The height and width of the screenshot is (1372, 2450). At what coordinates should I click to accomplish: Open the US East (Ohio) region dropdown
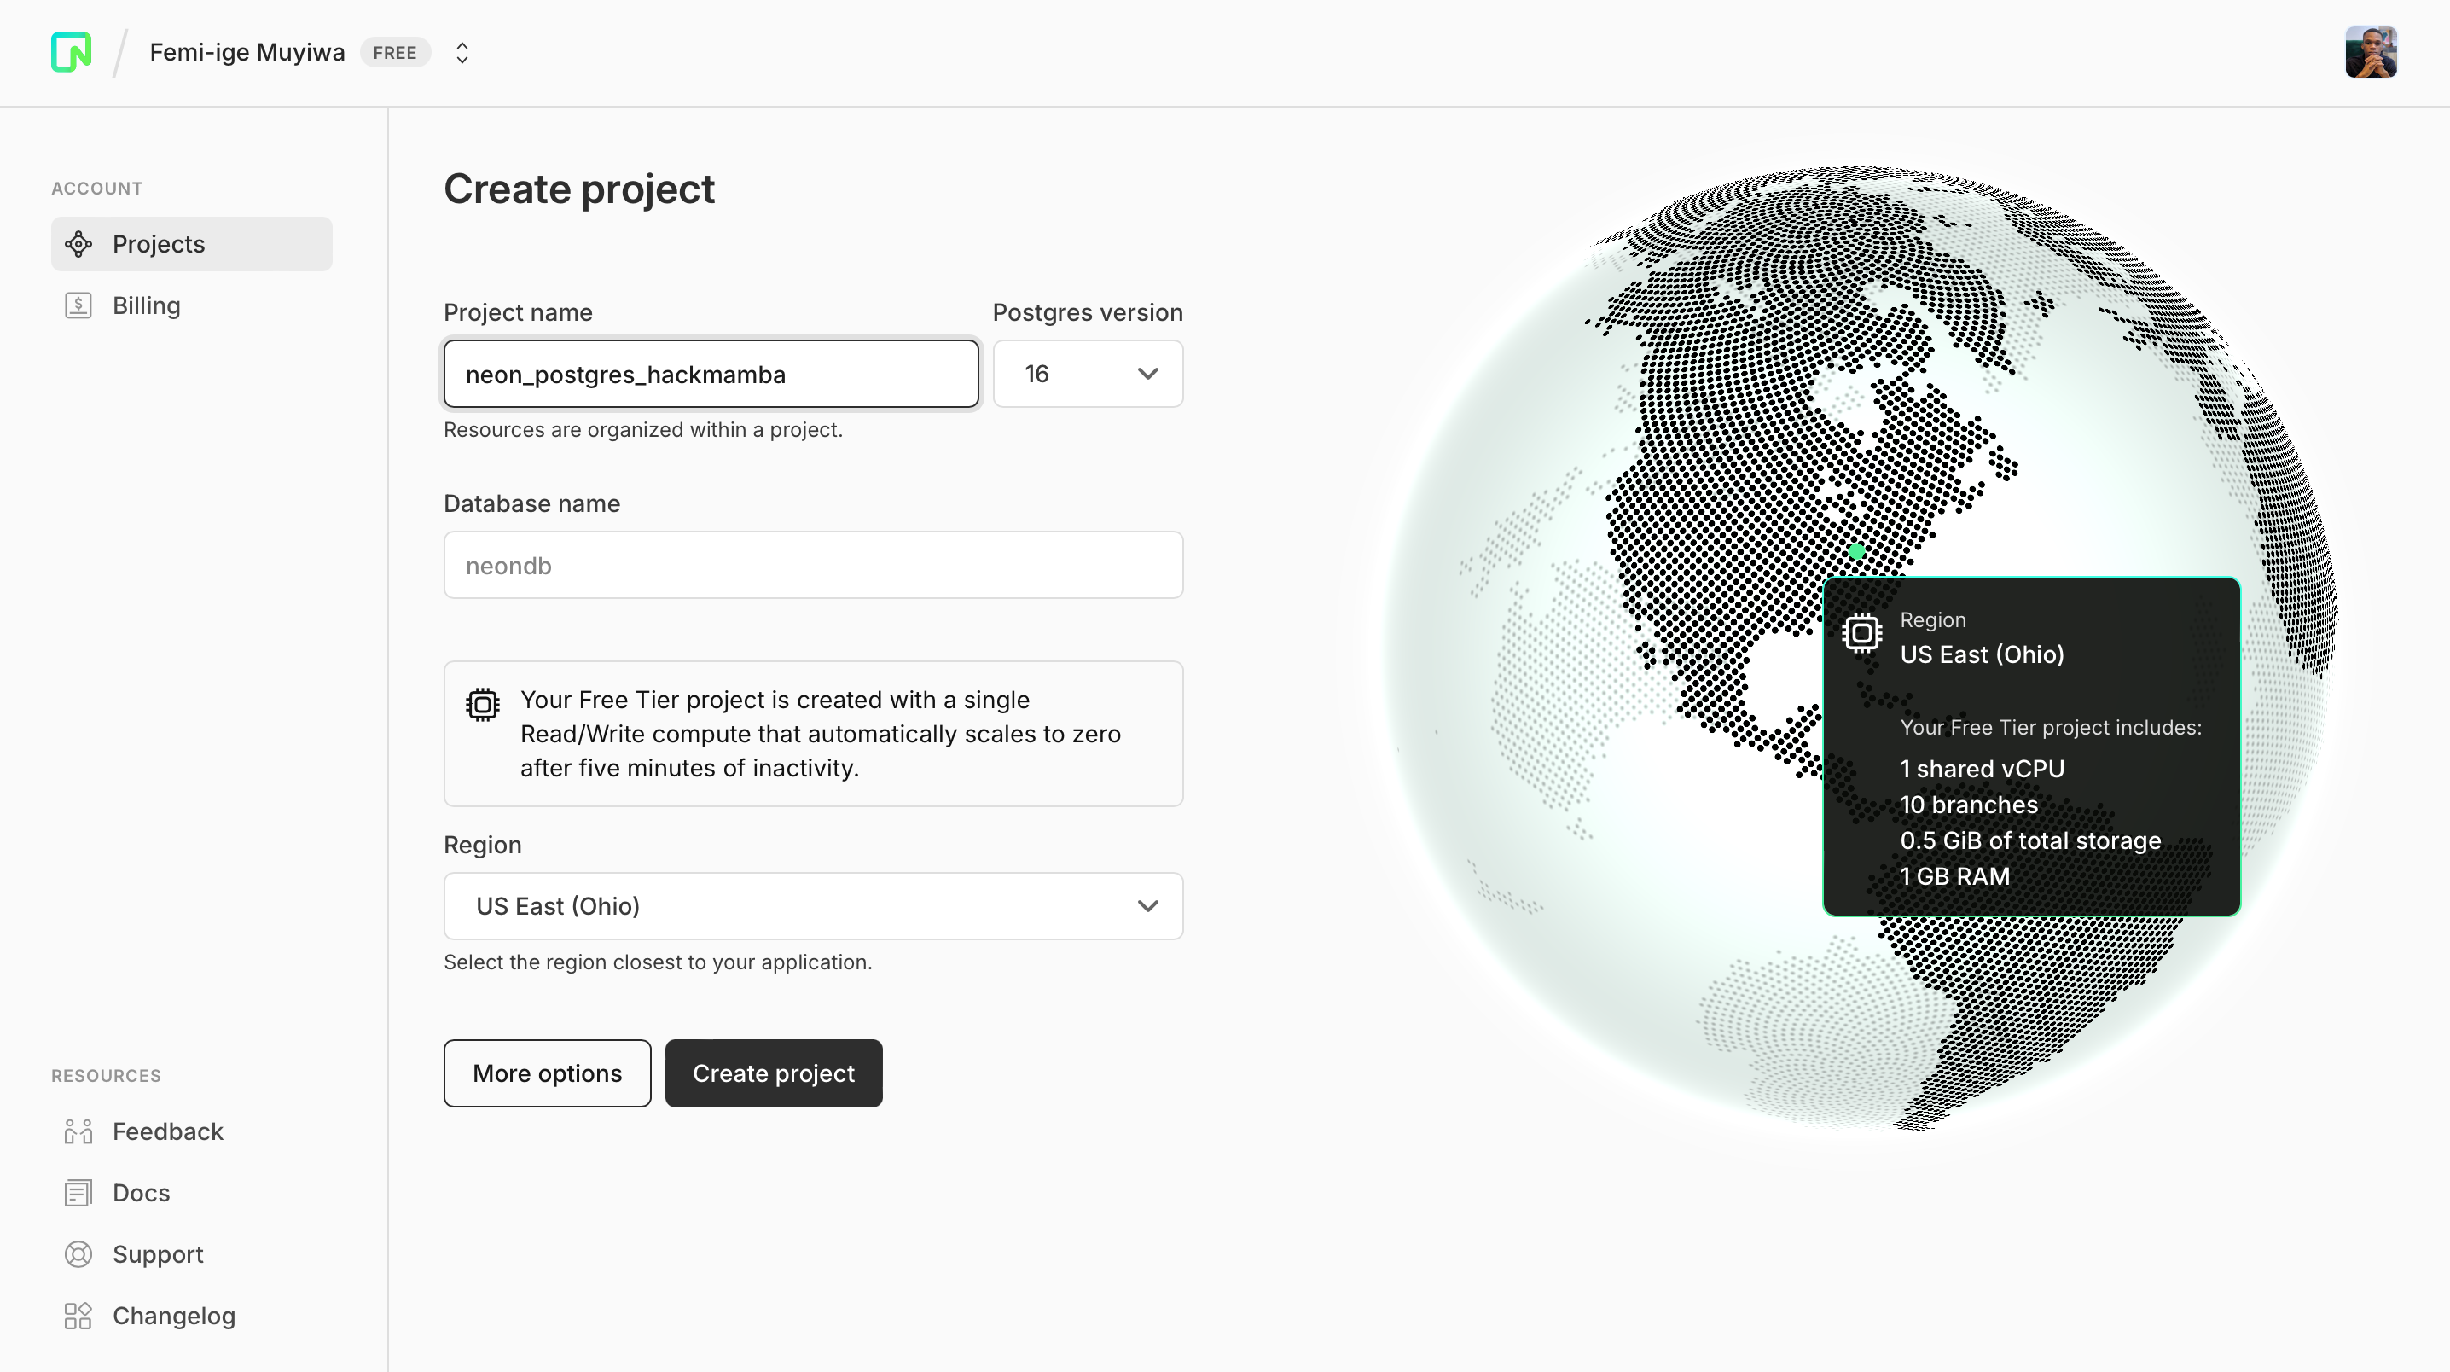tap(813, 906)
